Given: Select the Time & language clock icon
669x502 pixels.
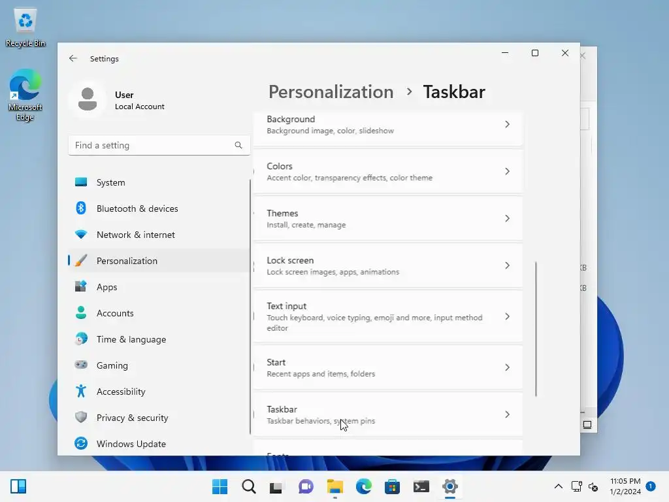Looking at the screenshot, I should (x=80, y=339).
